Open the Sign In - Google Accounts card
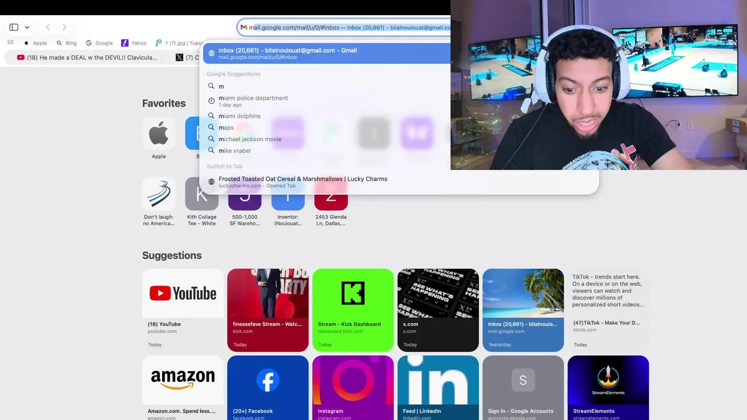 click(x=523, y=388)
